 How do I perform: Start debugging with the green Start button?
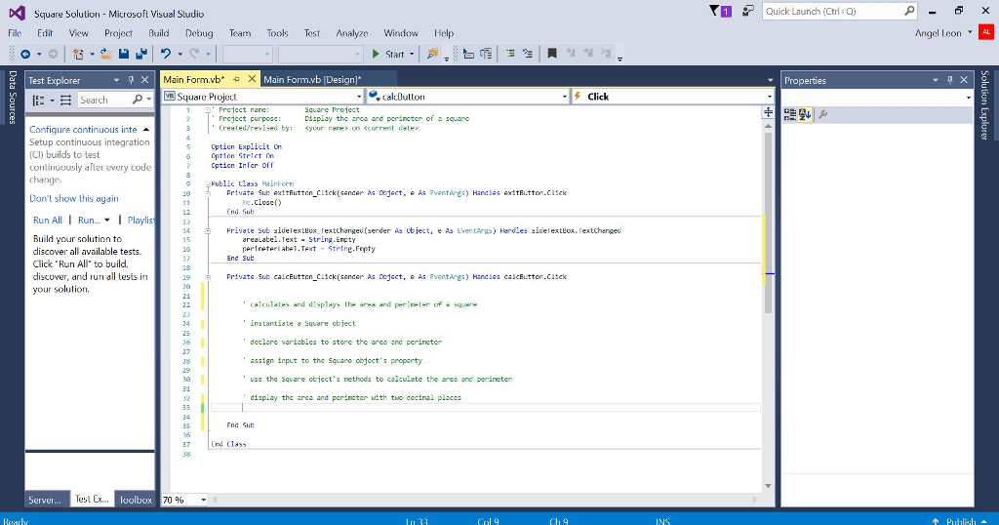click(x=388, y=54)
